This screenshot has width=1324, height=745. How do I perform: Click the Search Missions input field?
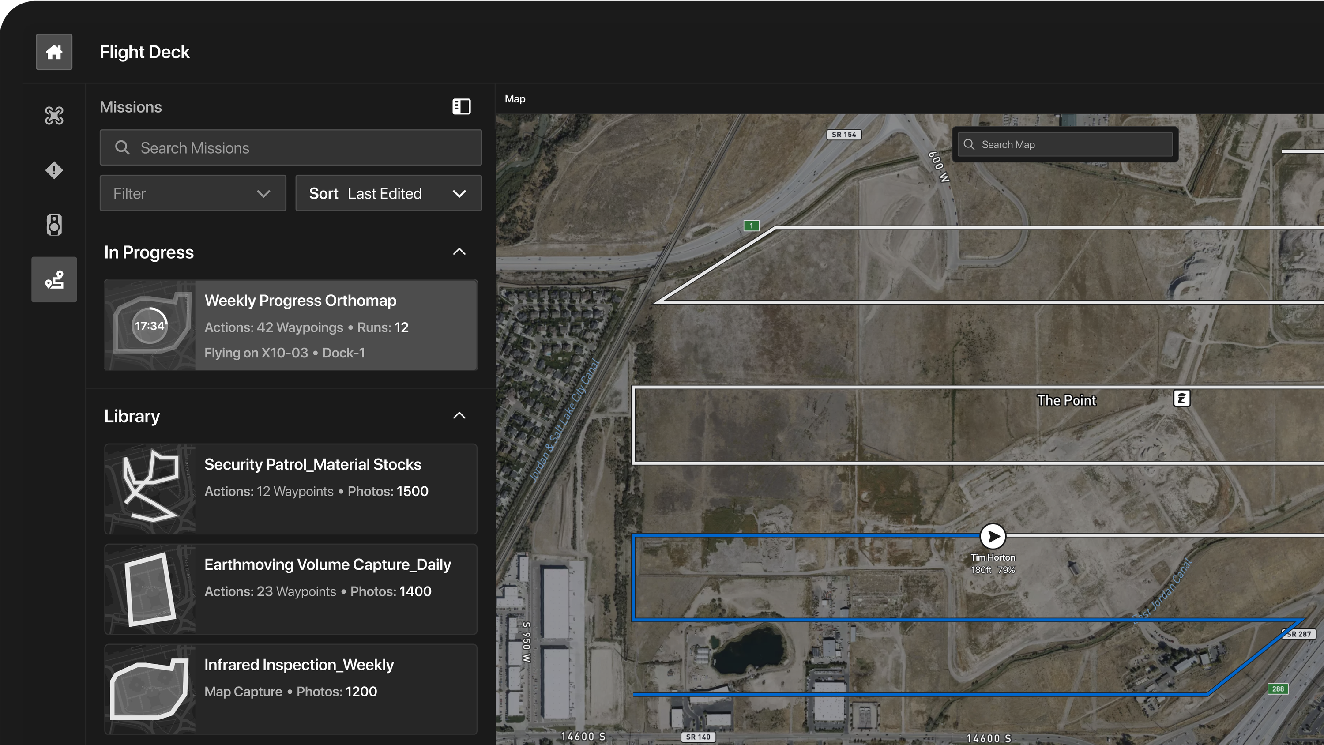pyautogui.click(x=290, y=148)
